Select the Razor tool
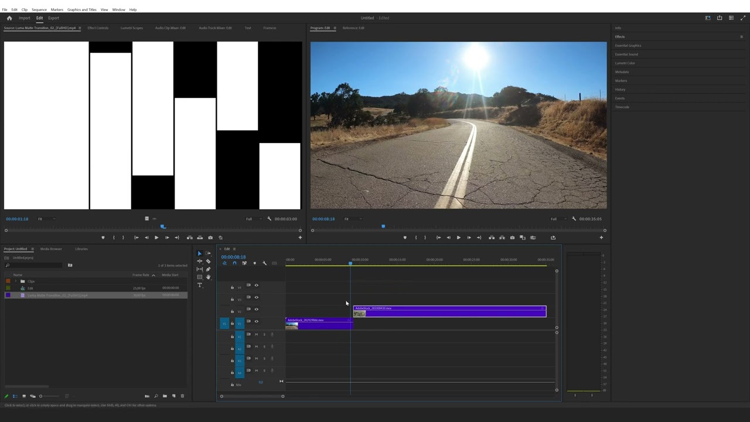 pos(208,261)
